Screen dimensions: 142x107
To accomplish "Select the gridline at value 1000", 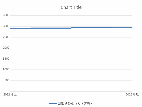I will click(71, 70).
